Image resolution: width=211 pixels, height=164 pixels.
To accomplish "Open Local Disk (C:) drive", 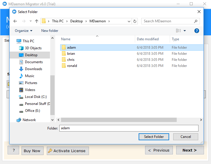I will pyautogui.click(x=36, y=97).
